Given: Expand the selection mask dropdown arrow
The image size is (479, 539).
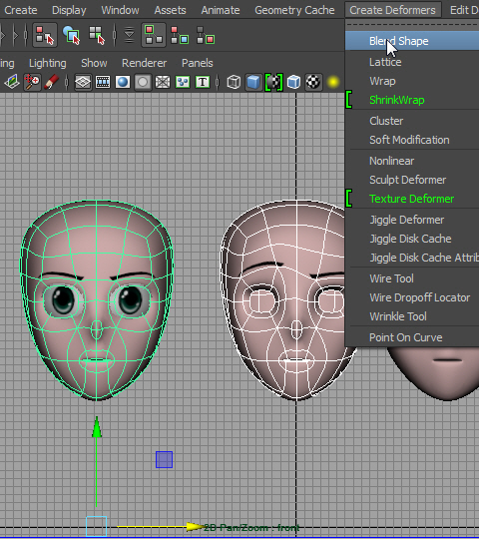Looking at the screenshot, I should point(129,35).
